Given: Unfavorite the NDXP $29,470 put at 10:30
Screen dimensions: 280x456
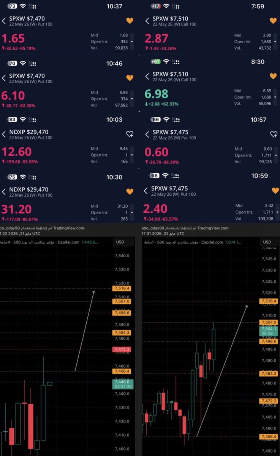Looking at the screenshot, I should 130,192.
